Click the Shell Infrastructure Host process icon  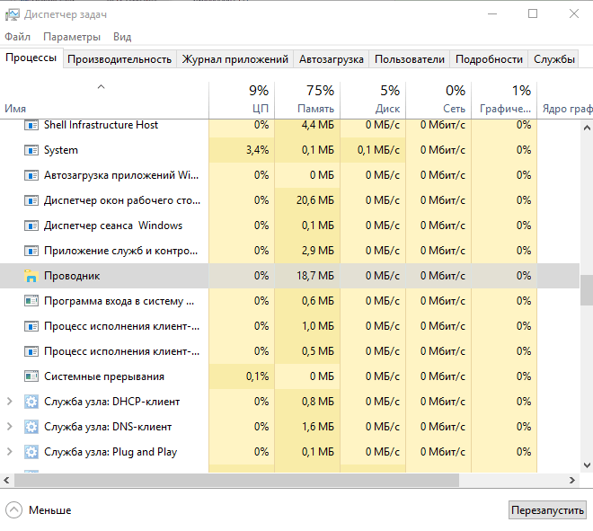pyautogui.click(x=31, y=125)
